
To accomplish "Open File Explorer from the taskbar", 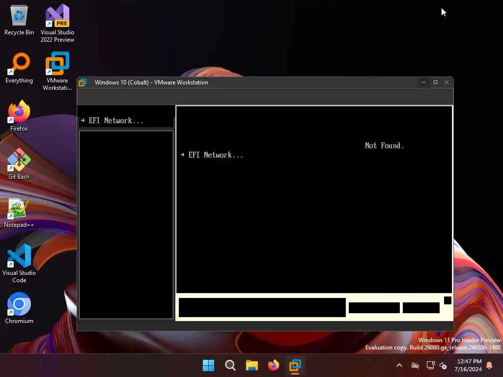I will coord(252,365).
